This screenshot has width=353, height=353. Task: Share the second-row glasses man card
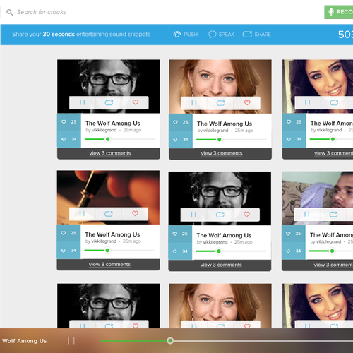point(220,215)
